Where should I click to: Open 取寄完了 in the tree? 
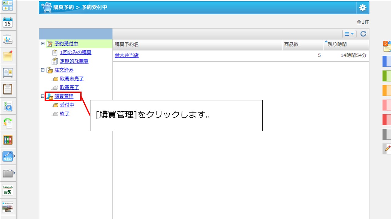pos(70,87)
